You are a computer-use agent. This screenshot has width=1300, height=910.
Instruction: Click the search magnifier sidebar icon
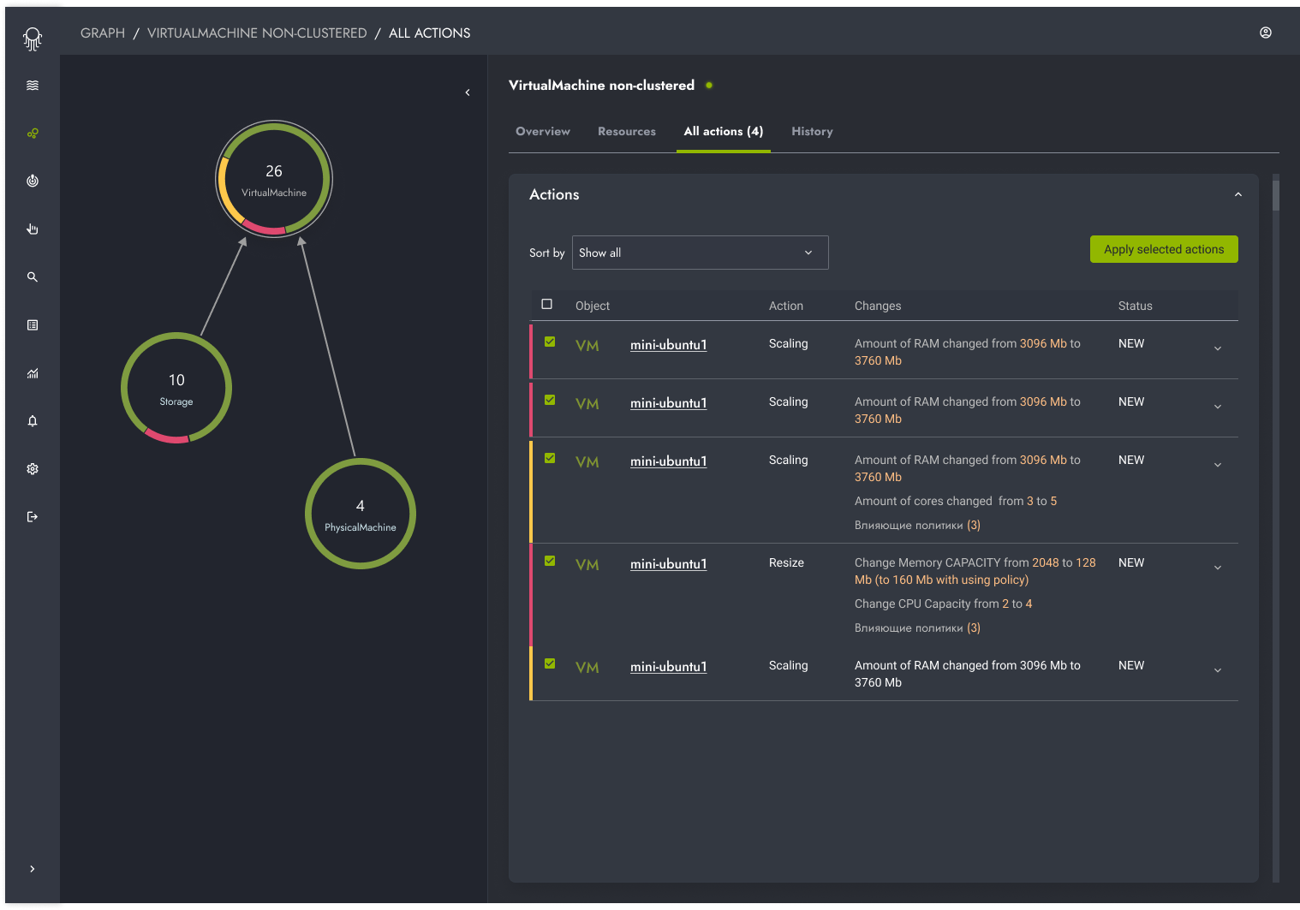tap(33, 277)
